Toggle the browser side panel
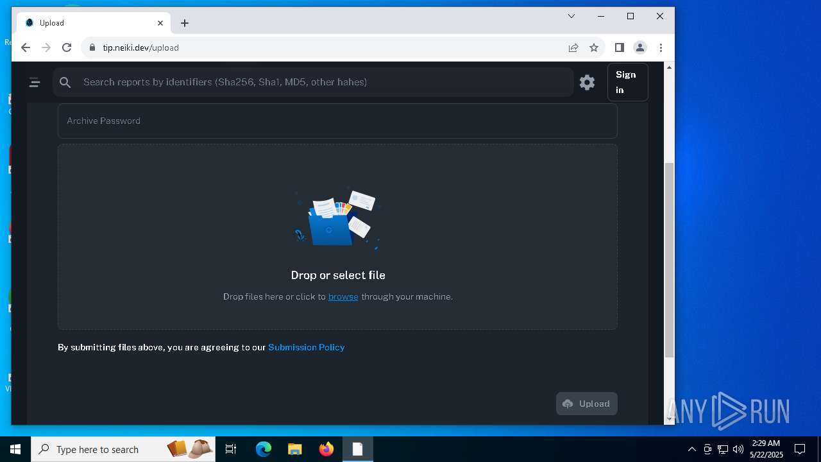 pos(619,47)
